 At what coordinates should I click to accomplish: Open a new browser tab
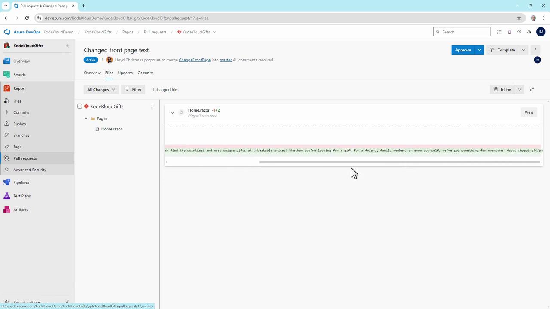pyautogui.click(x=83, y=6)
